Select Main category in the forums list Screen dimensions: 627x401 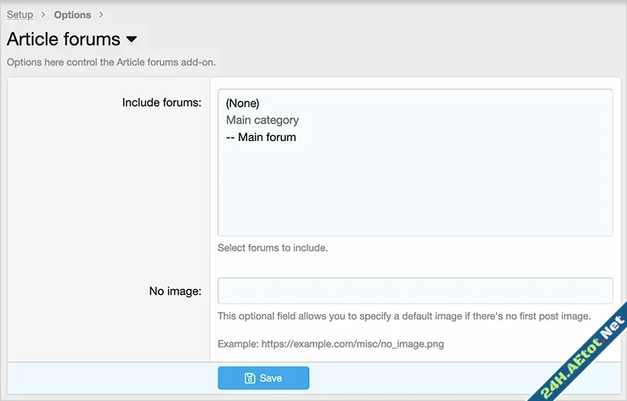262,120
